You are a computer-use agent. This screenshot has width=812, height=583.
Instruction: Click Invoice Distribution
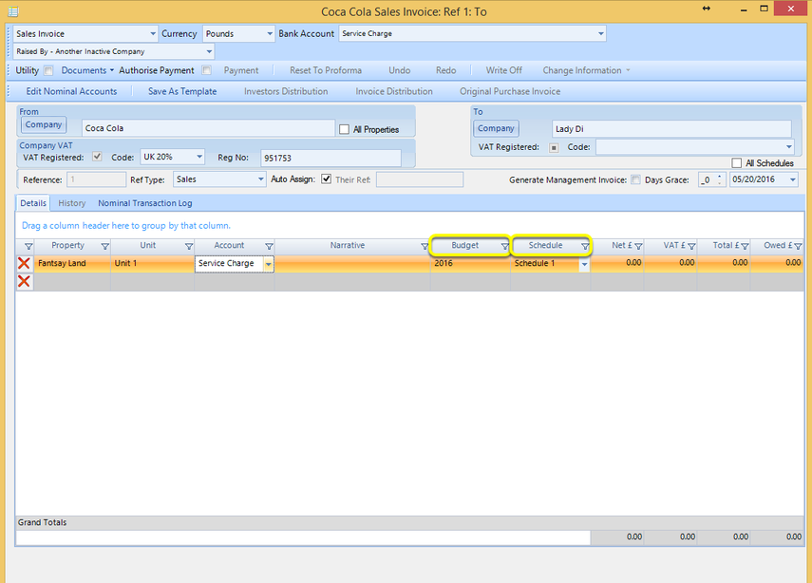pos(394,91)
